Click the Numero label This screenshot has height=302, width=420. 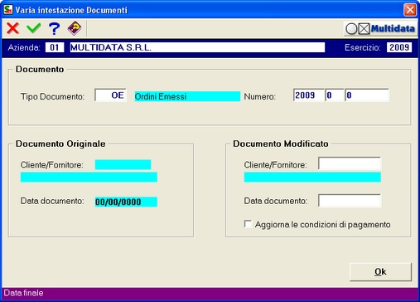click(x=260, y=96)
